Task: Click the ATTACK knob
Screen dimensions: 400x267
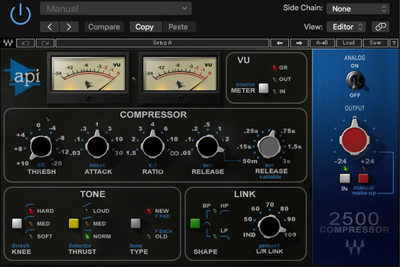Action: click(x=97, y=146)
